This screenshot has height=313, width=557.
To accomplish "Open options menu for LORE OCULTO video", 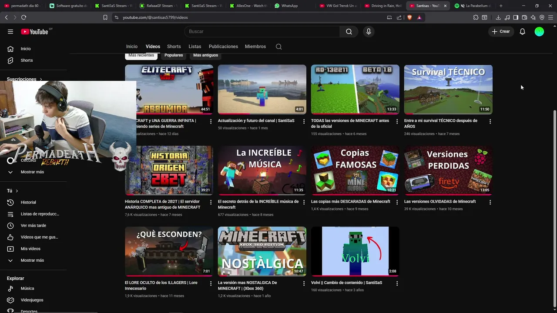I will point(211,283).
